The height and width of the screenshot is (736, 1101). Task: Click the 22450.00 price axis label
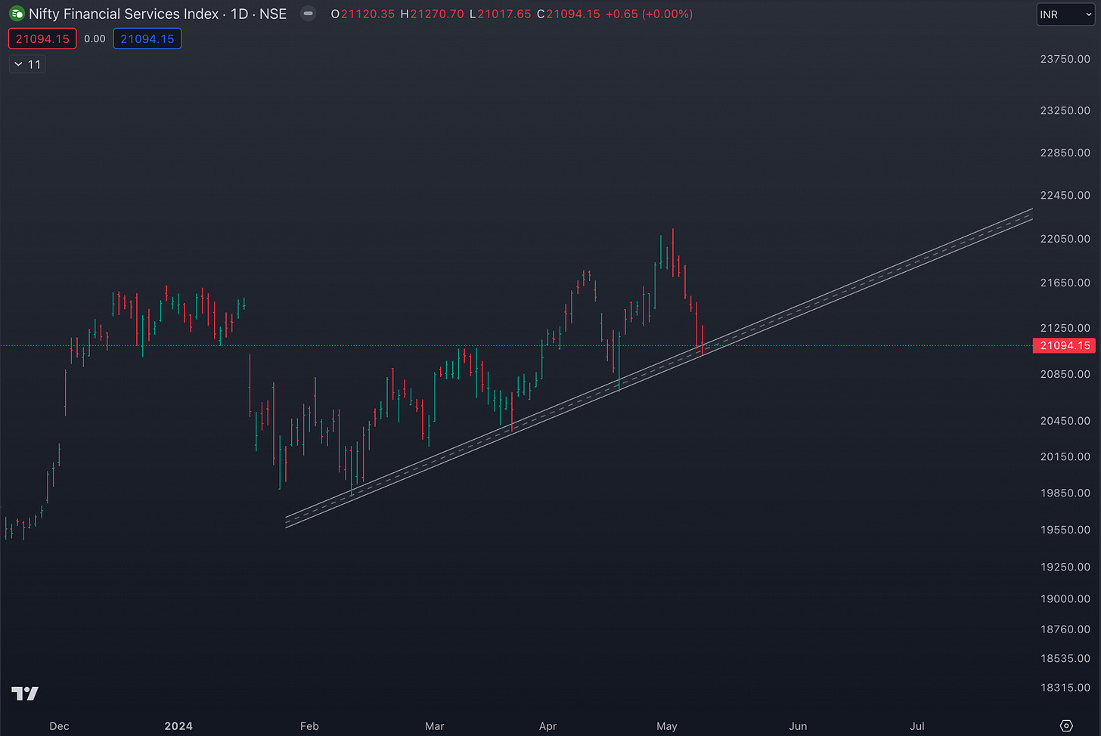coord(1065,195)
